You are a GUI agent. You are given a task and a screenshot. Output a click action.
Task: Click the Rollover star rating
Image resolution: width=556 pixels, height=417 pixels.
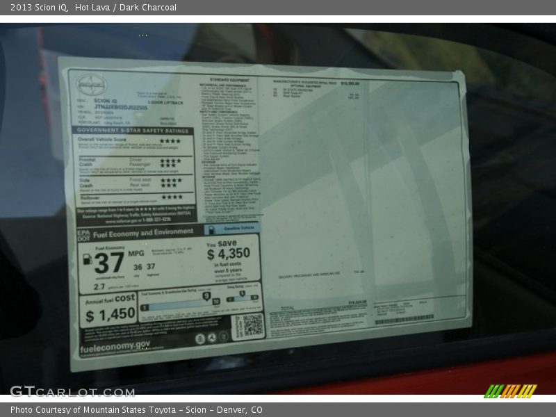point(172,197)
